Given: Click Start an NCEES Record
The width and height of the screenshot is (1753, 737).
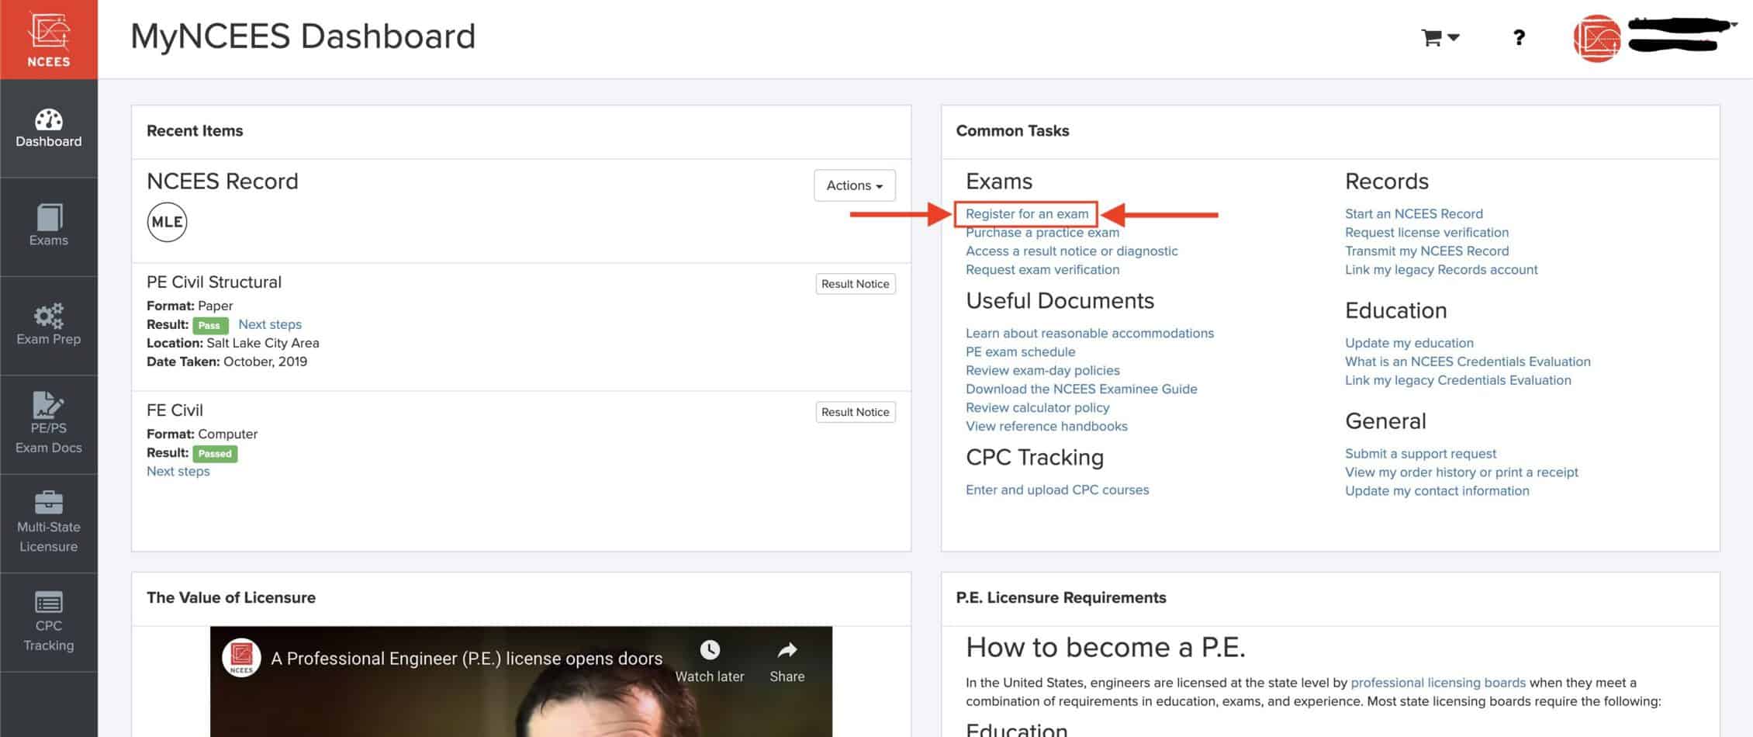Looking at the screenshot, I should [1413, 213].
